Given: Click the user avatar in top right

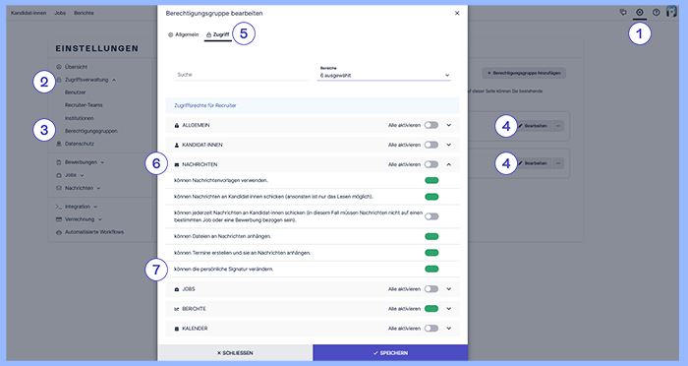Looking at the screenshot, I should [671, 12].
